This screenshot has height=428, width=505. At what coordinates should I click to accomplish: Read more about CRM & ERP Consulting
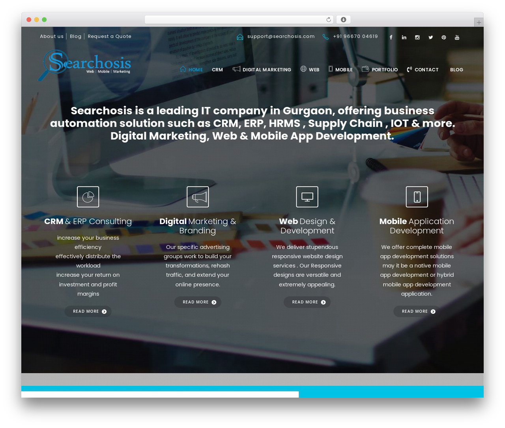[x=88, y=312]
